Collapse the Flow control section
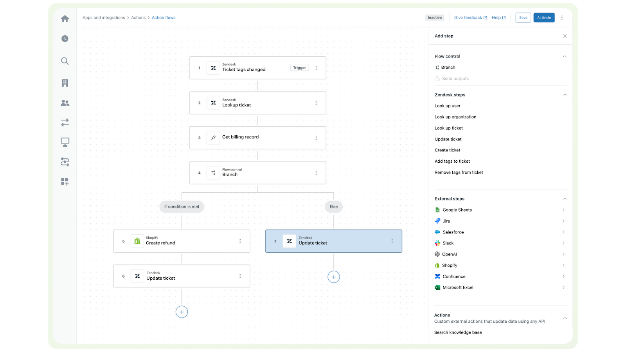Viewport: 626px width, 352px height. coord(565,56)
